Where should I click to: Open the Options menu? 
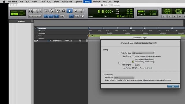tap(78, 2)
